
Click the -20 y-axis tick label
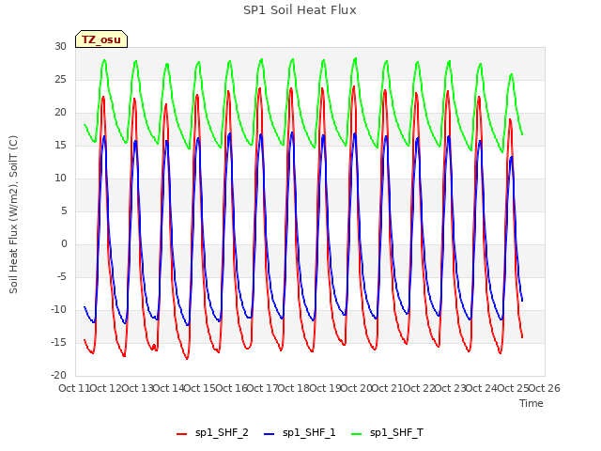pyautogui.click(x=58, y=375)
